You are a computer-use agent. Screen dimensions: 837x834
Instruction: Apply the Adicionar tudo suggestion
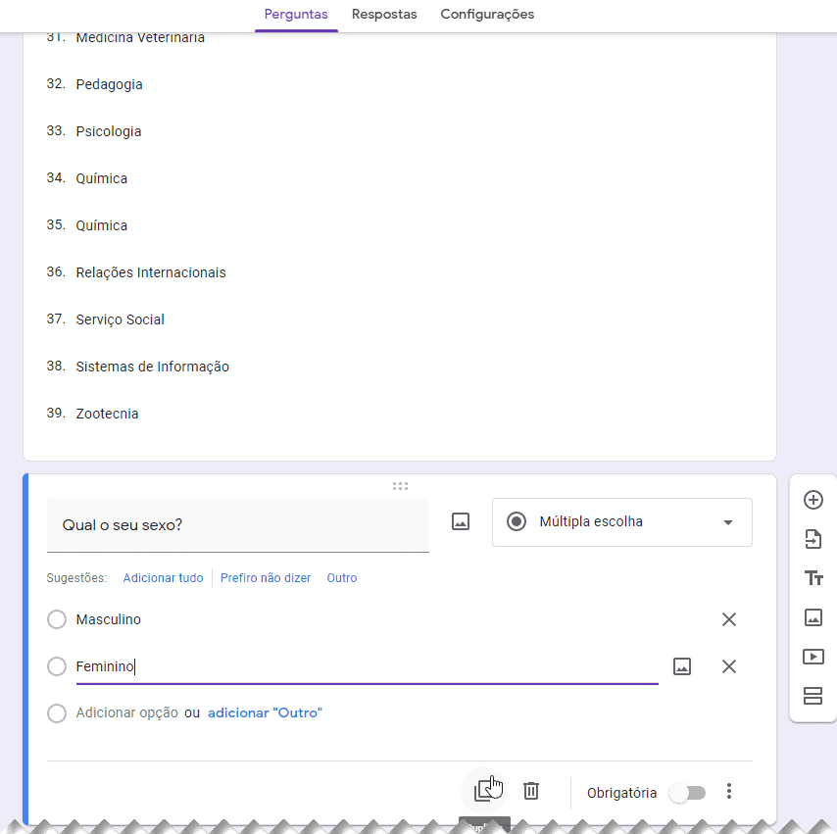tap(163, 577)
